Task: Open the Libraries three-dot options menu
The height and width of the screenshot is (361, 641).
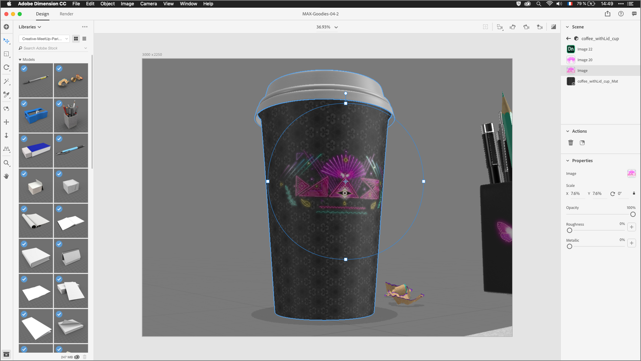Action: tap(85, 27)
